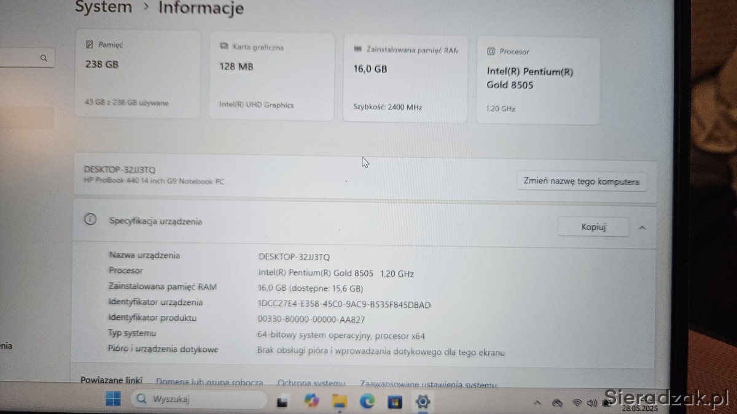The height and width of the screenshot is (414, 737).
Task: Open the Karta graficzna card
Action: [x=272, y=76]
